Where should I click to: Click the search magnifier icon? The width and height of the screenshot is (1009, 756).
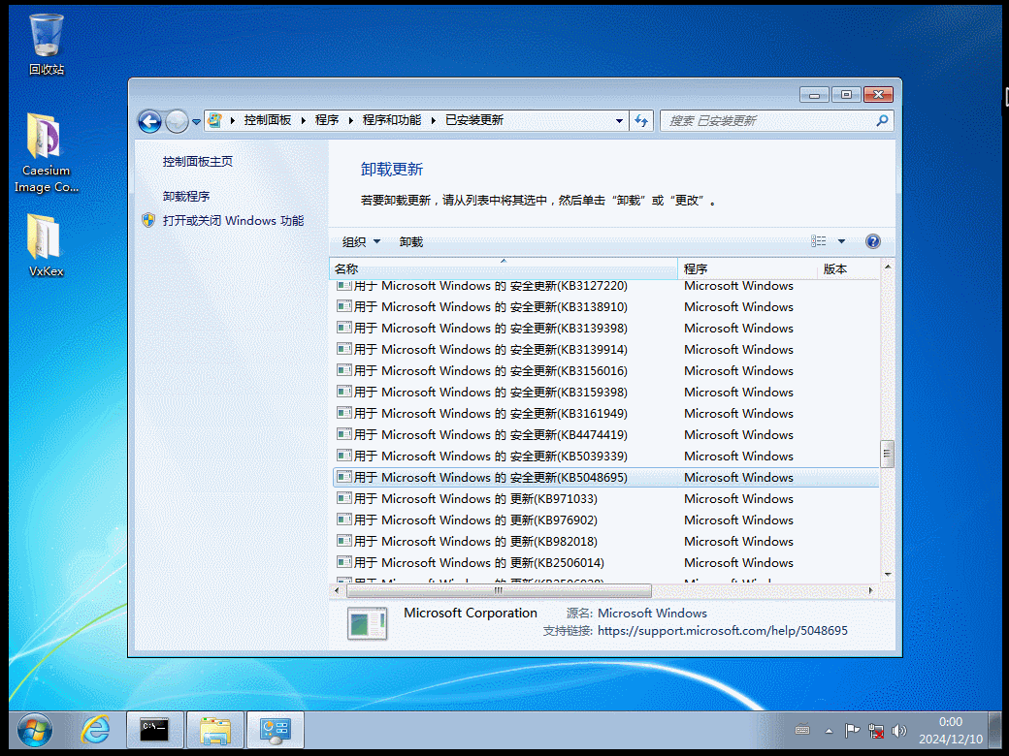(x=882, y=120)
